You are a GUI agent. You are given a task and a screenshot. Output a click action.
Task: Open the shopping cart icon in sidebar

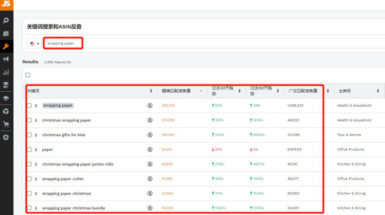click(6, 124)
